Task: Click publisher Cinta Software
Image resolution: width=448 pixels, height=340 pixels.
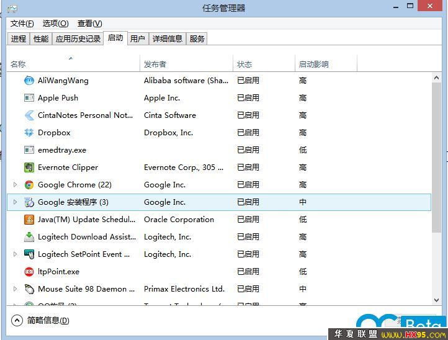Action: [170, 115]
